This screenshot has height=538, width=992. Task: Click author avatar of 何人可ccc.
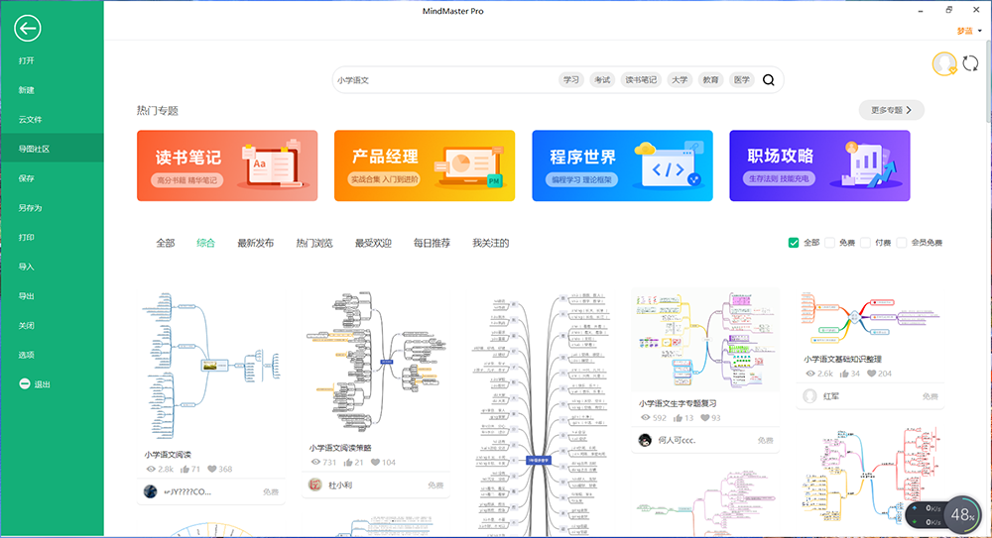point(645,440)
